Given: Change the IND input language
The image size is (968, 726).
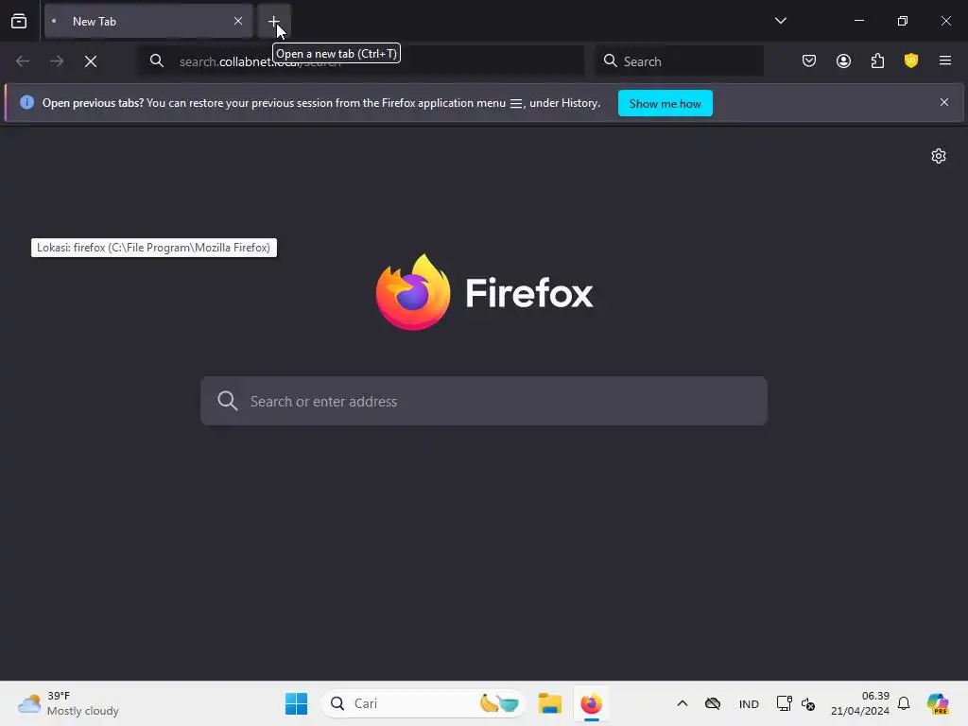Looking at the screenshot, I should 749,703.
